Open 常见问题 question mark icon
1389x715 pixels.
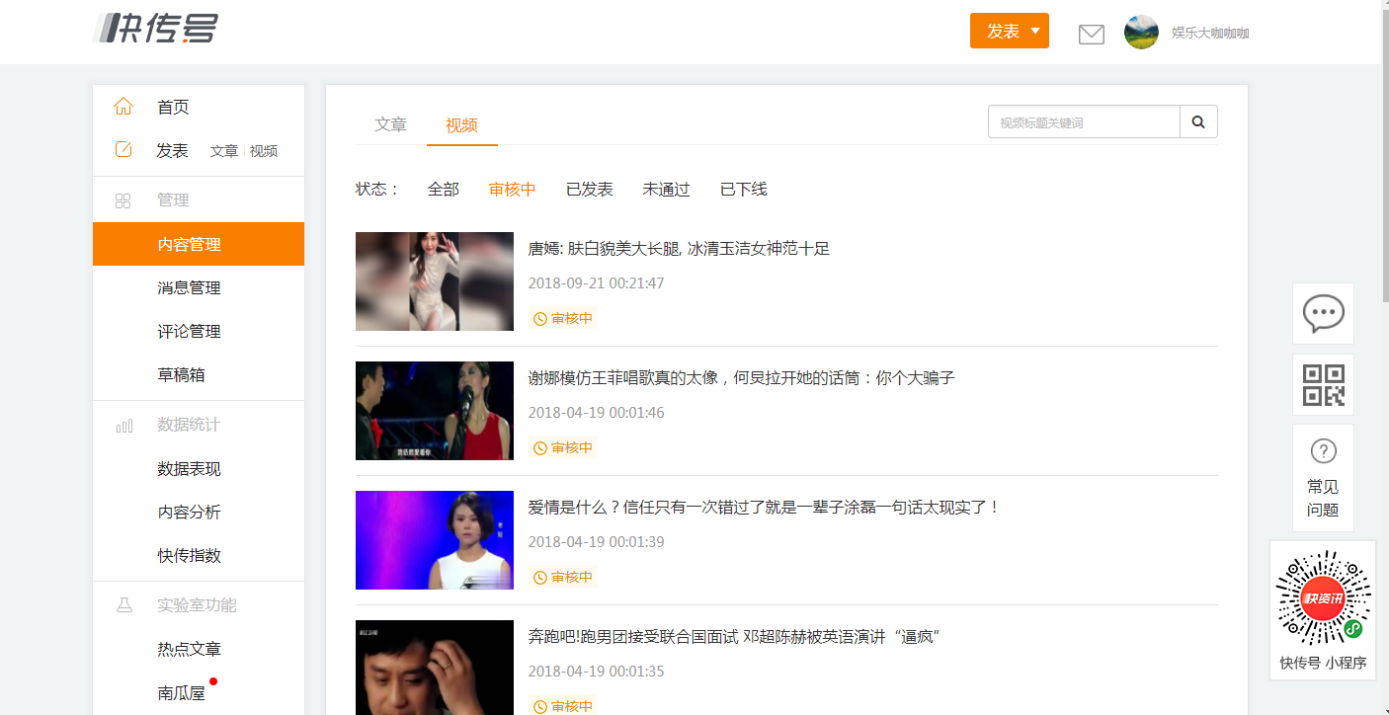coord(1323,451)
